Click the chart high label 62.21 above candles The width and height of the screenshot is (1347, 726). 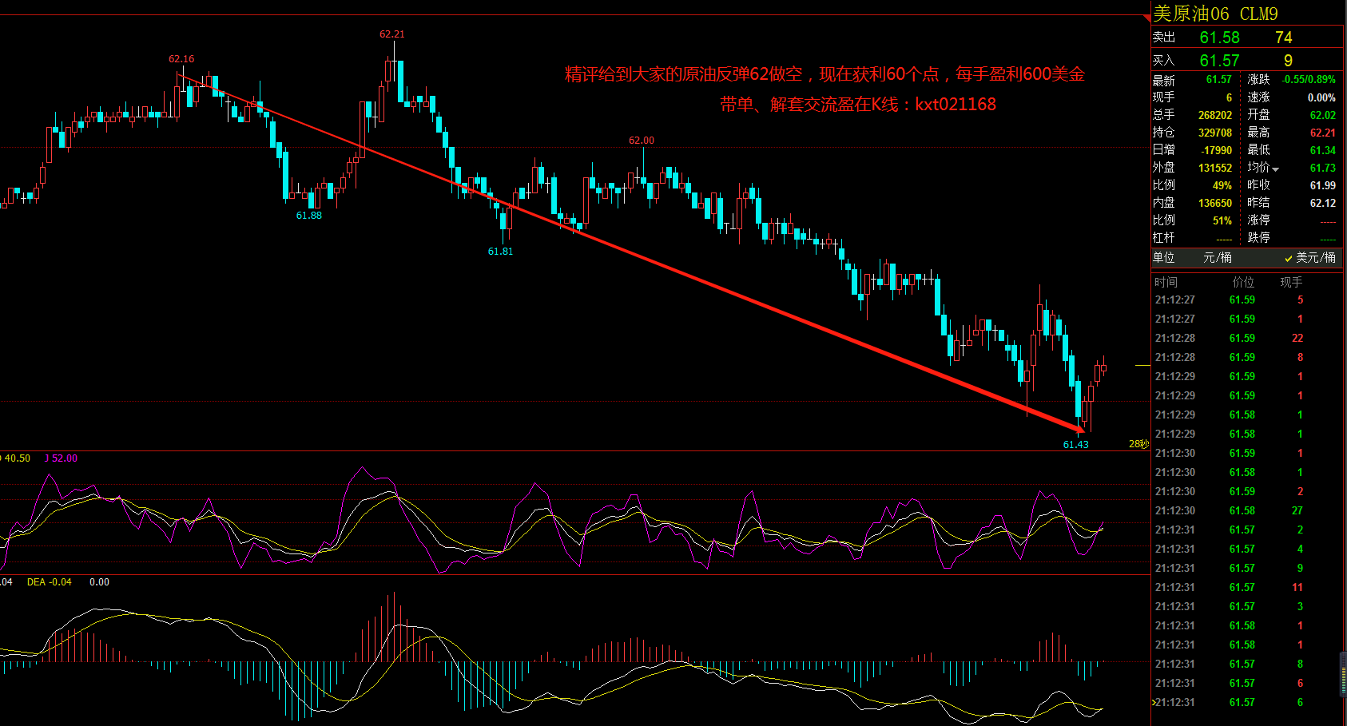(392, 34)
